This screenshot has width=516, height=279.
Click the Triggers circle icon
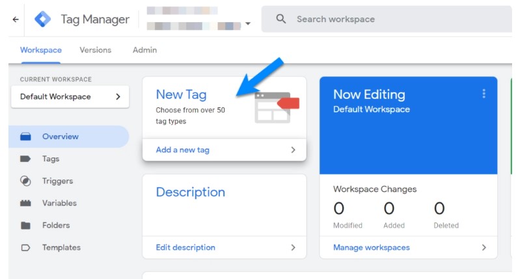click(x=25, y=181)
